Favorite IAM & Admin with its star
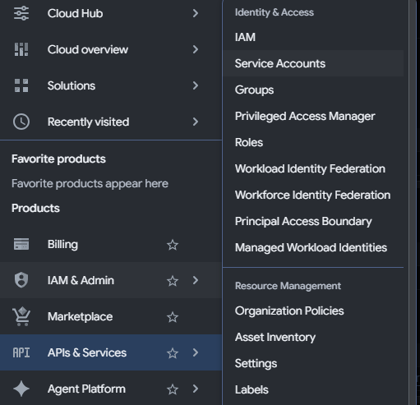Viewport: 420px width, 405px height. (173, 281)
